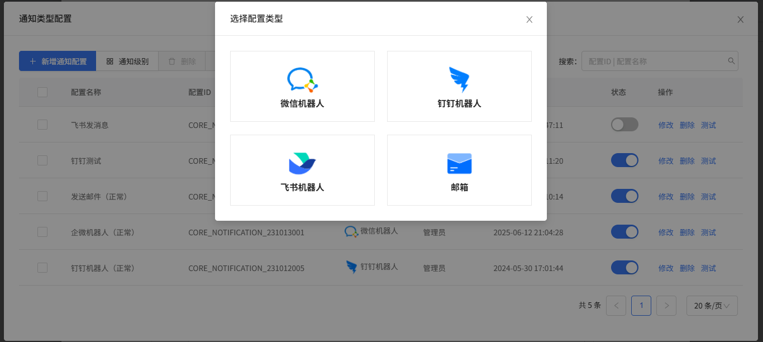Click the 2024-05-30 17:01:44 timestamp
Screen dimensions: 763x342
tap(528, 268)
